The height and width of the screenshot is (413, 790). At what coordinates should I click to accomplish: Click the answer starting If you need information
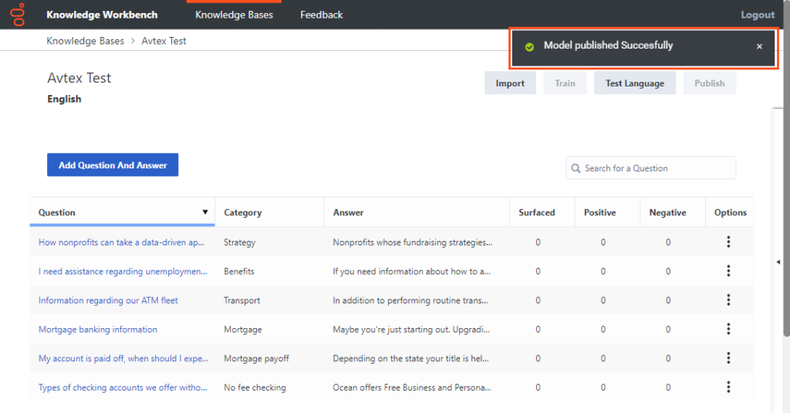(412, 271)
